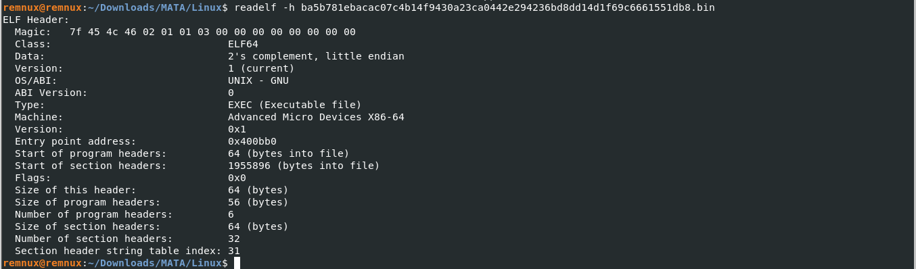
Task: Click Advanced Micro Devices X86-64 machine value
Action: tap(316, 117)
